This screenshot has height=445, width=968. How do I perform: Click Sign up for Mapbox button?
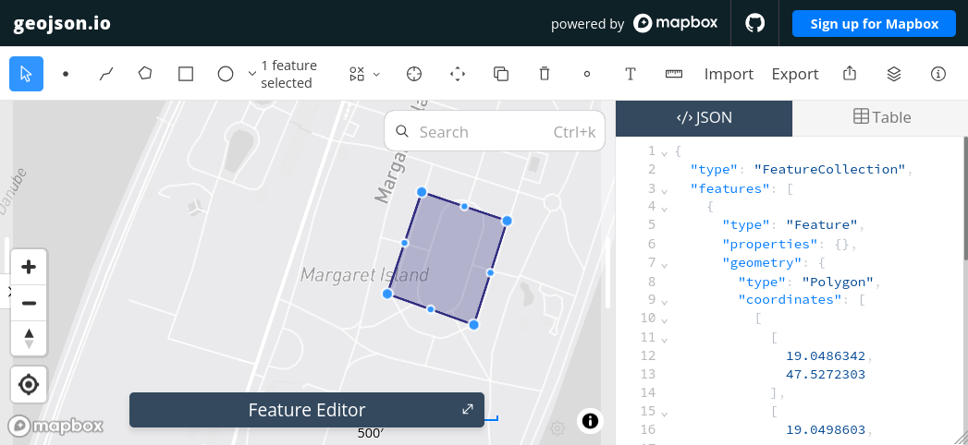pyautogui.click(x=875, y=23)
